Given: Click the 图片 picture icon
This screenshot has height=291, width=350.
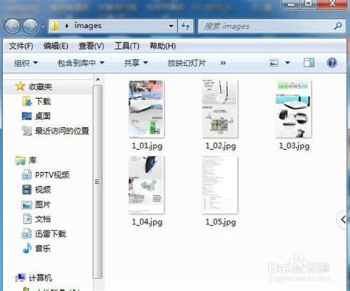Looking at the screenshot, I should pos(27,205).
